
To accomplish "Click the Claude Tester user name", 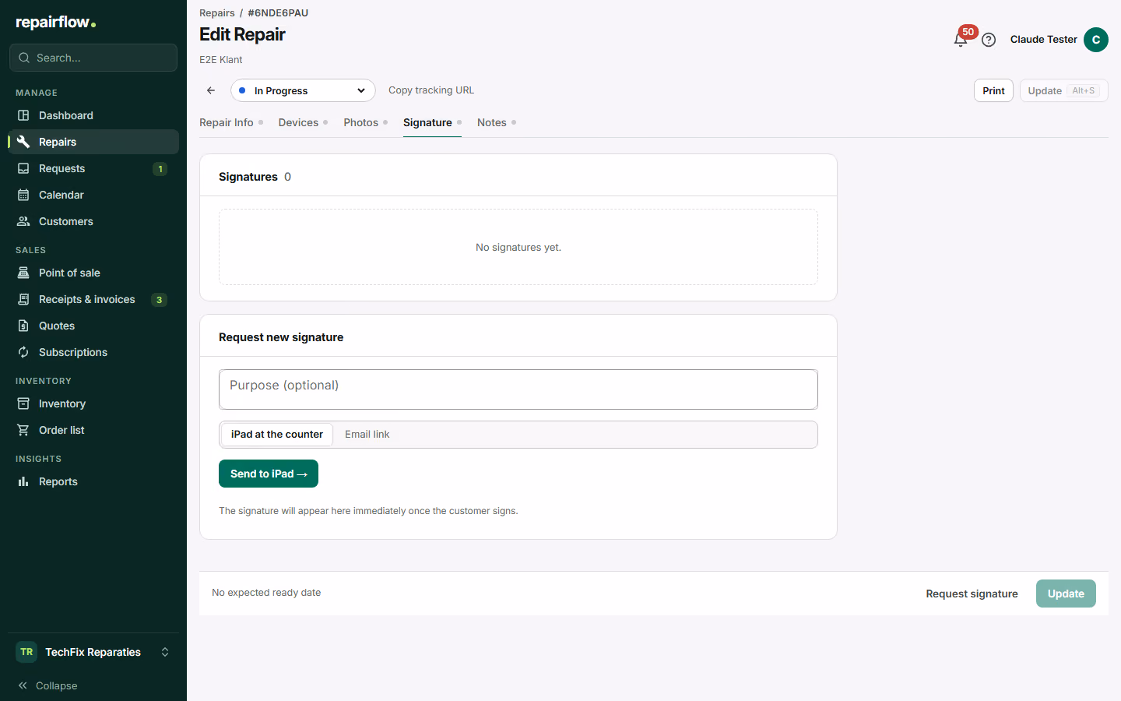I will (1043, 40).
